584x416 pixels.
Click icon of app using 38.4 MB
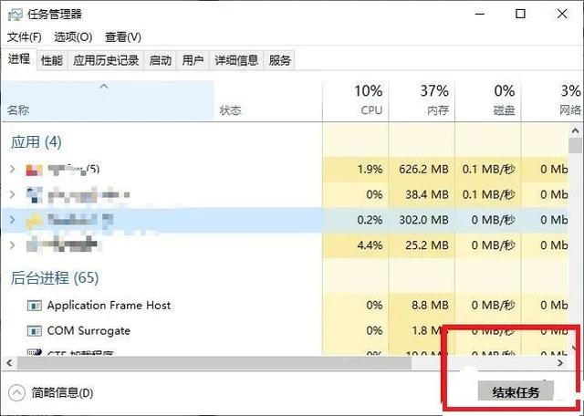34,195
